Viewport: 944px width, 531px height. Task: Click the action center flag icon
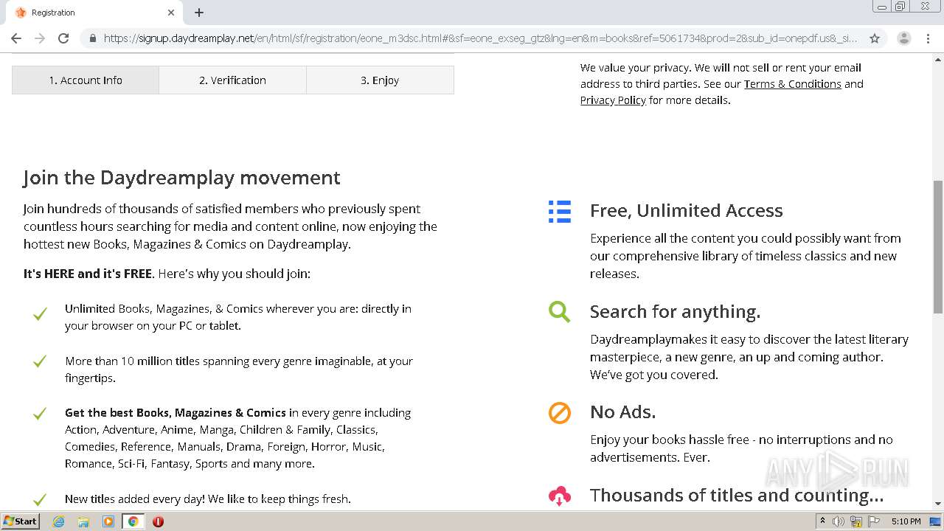click(874, 521)
